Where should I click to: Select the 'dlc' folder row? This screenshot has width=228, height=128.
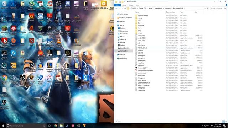169,23
